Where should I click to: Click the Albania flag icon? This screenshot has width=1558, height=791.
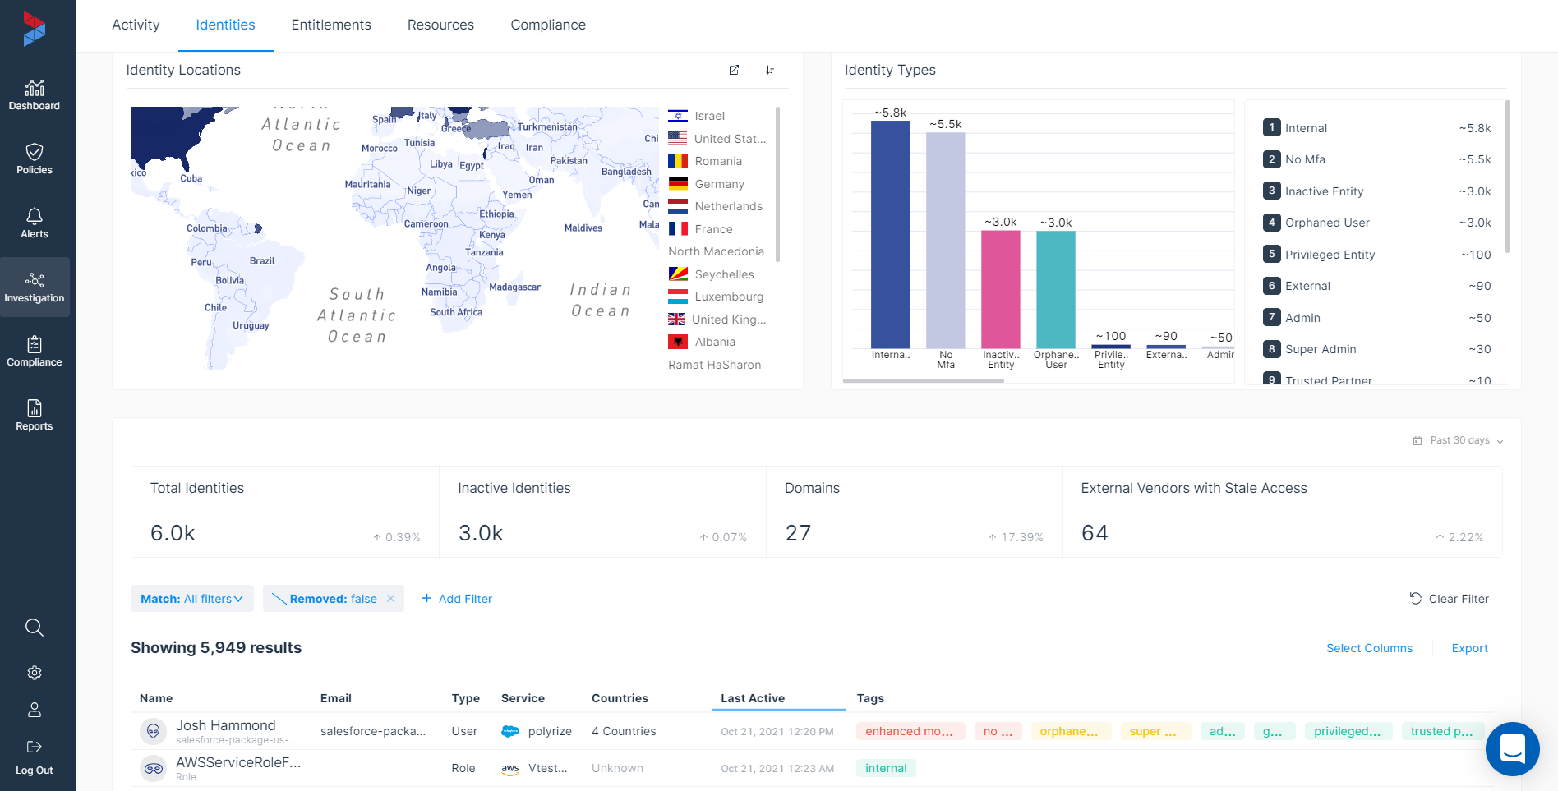678,342
